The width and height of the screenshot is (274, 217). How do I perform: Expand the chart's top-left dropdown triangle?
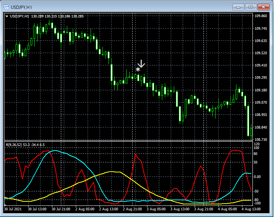click(7, 16)
